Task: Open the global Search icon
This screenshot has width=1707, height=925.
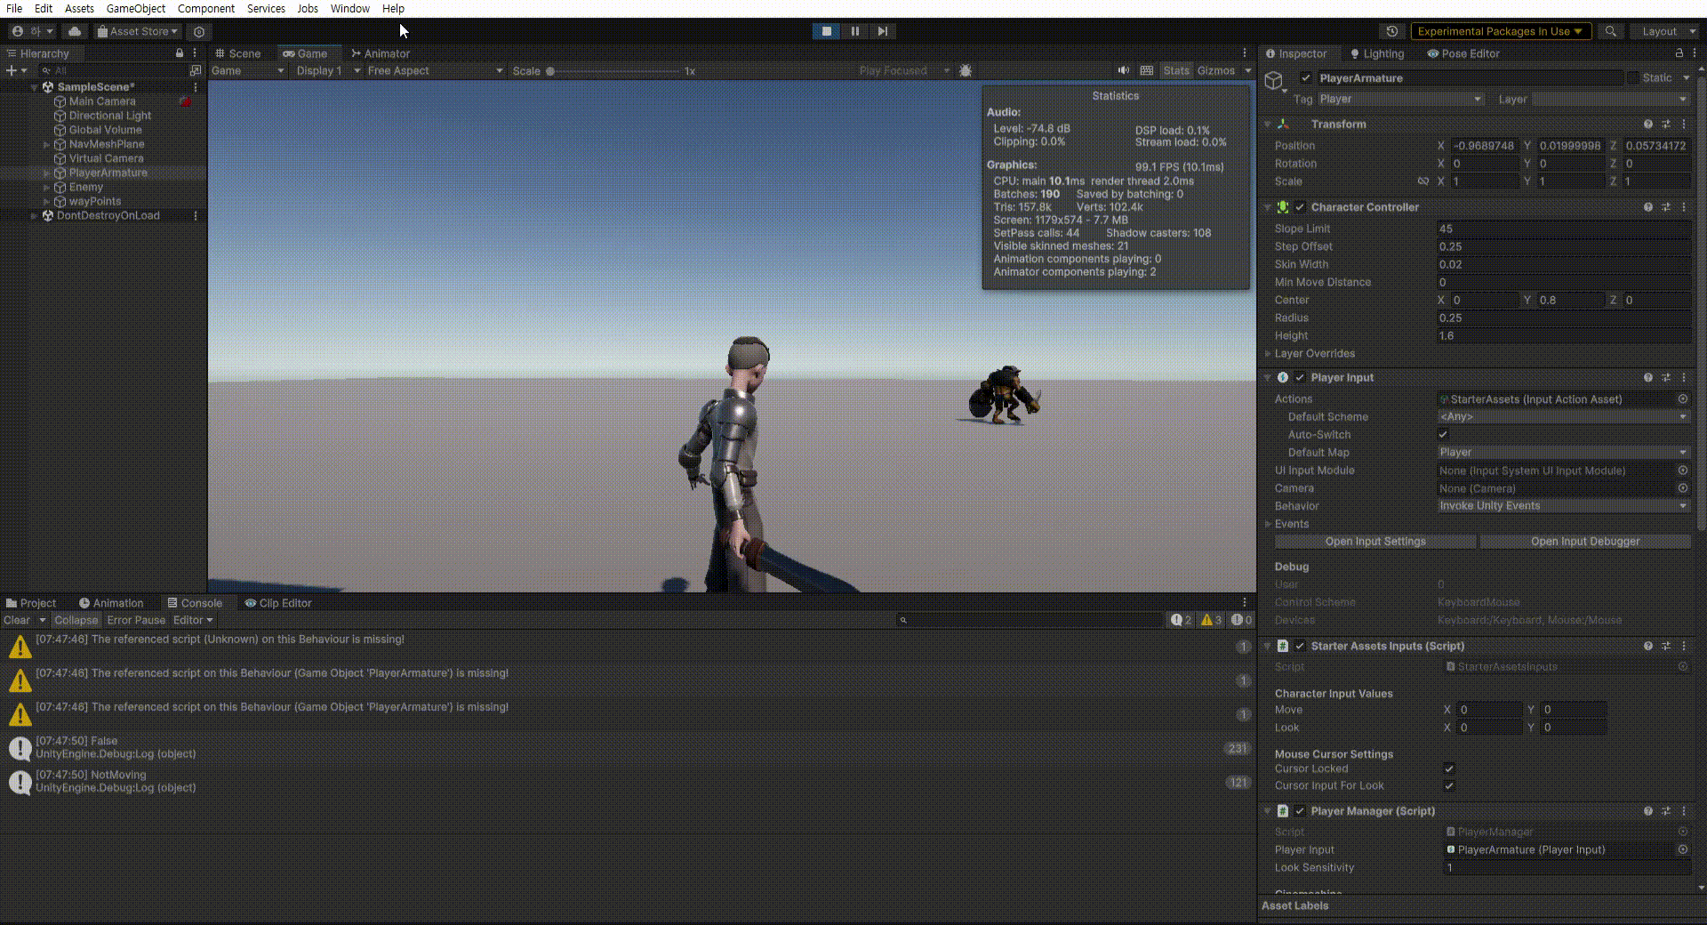Action: (x=1611, y=31)
